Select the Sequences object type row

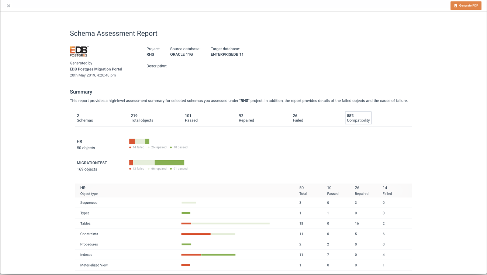tap(243, 203)
